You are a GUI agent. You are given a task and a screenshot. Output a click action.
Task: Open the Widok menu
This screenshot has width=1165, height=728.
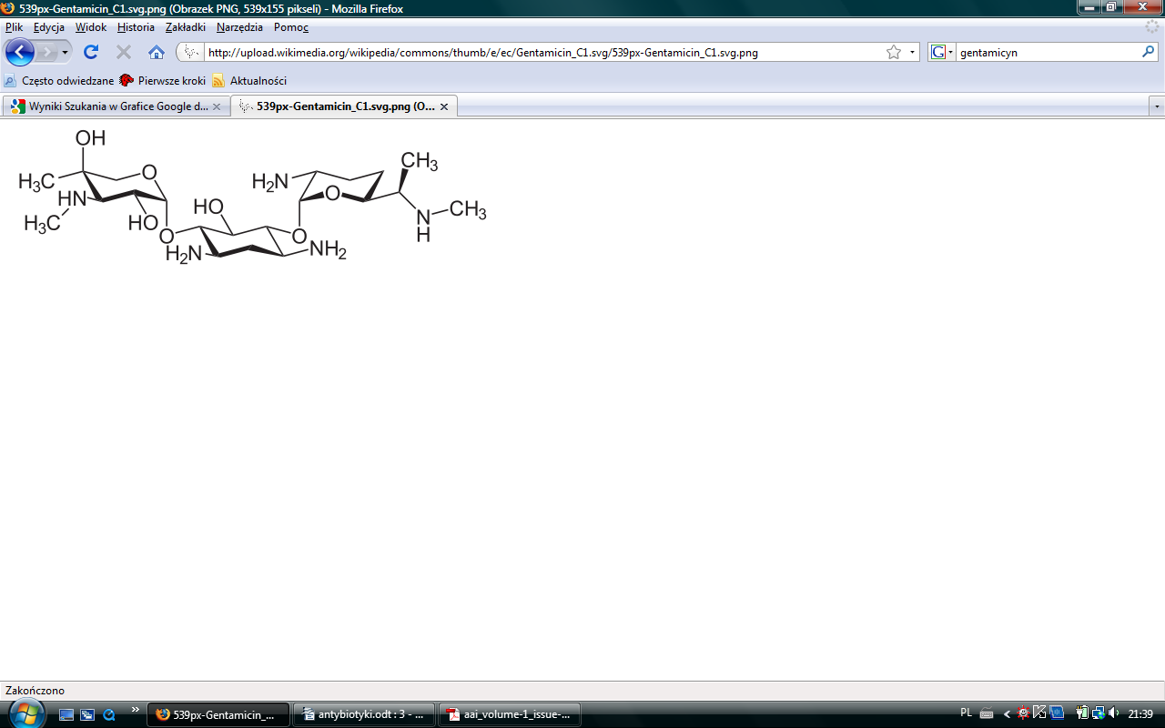click(x=91, y=27)
